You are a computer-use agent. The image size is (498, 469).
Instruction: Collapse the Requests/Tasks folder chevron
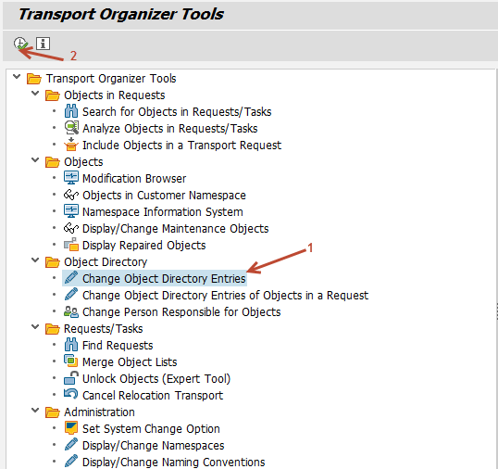(35, 327)
